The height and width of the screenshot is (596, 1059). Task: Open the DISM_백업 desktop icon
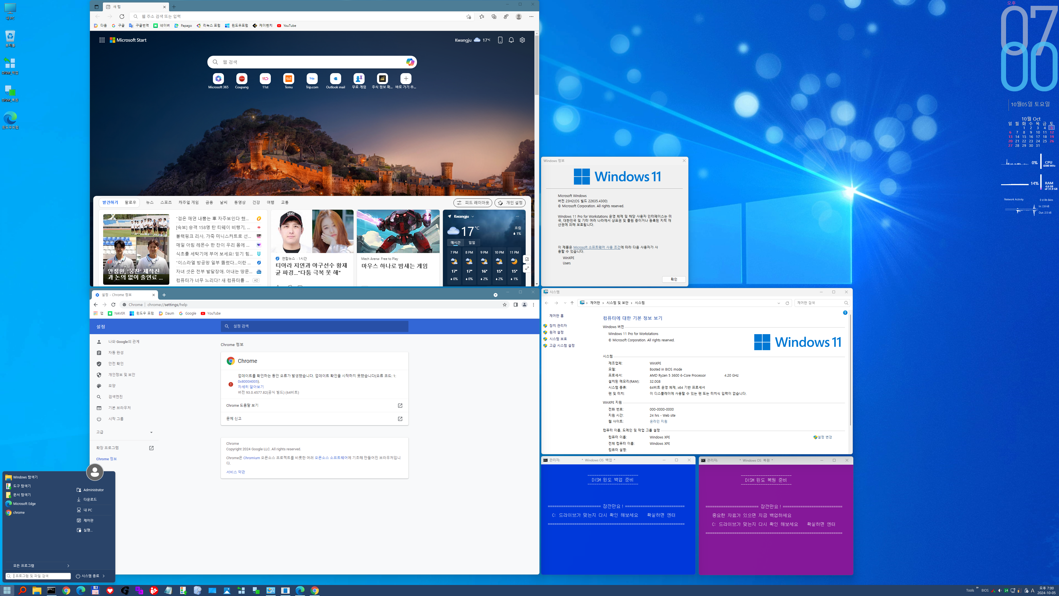10,66
